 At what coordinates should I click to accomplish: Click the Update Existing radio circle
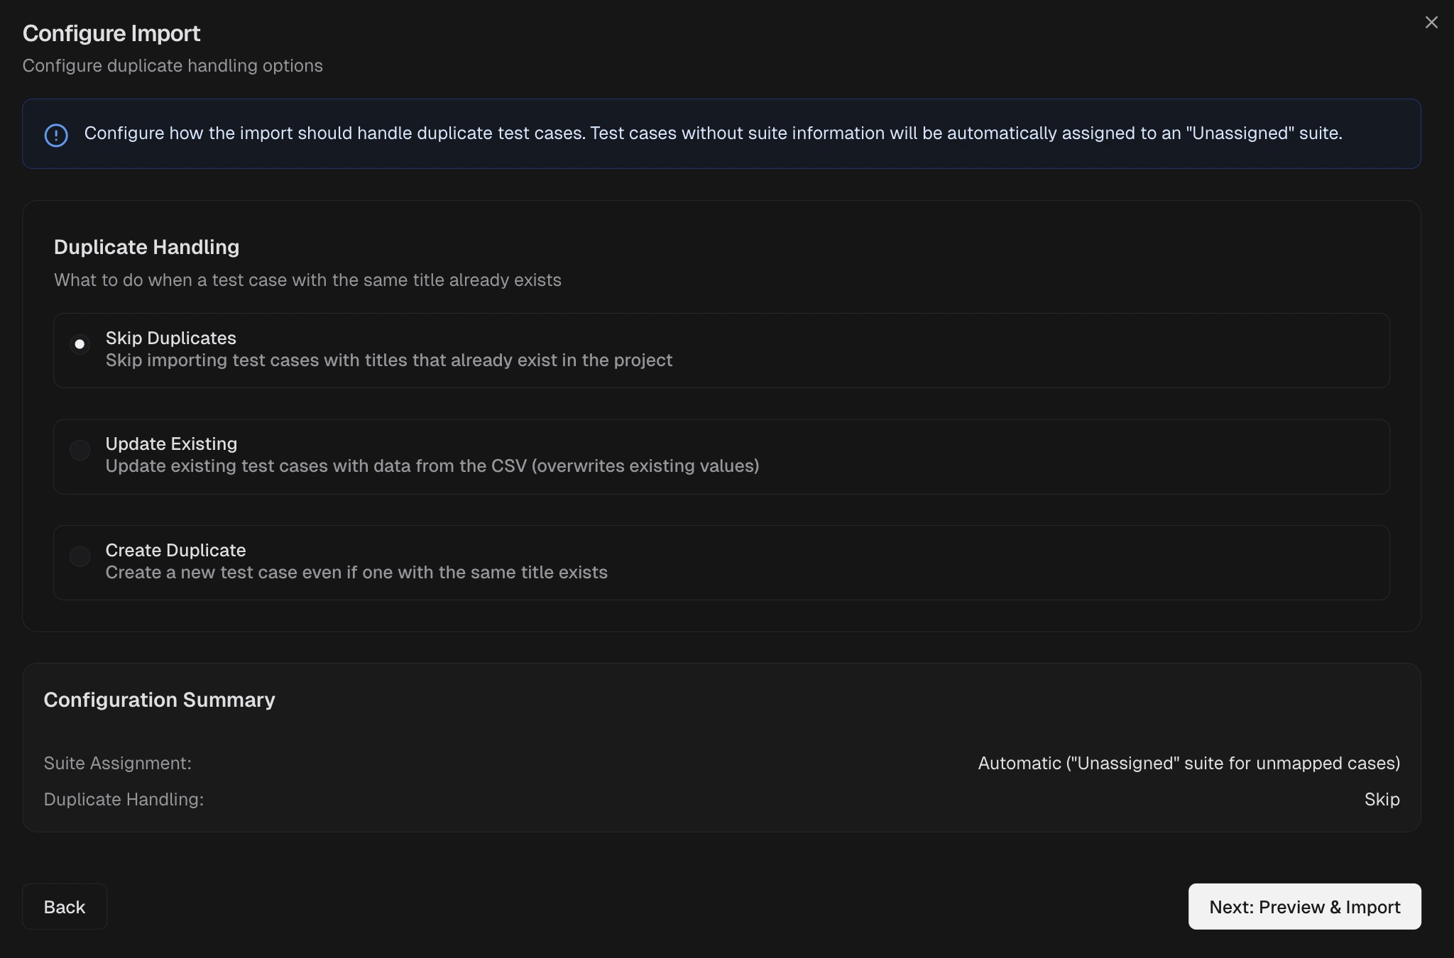80,450
